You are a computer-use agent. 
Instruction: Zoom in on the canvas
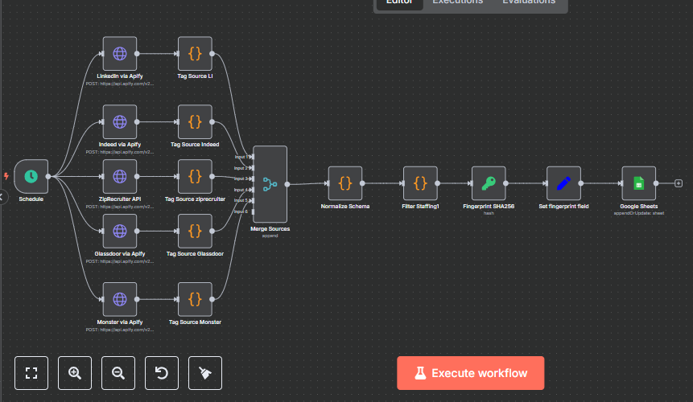[x=75, y=373]
